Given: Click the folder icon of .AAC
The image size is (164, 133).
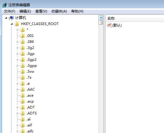Looking at the screenshot, I should click(22, 89).
